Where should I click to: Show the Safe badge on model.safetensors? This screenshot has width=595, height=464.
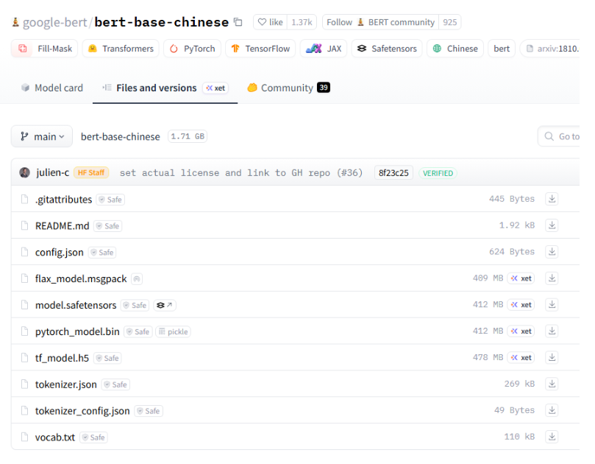click(x=135, y=305)
